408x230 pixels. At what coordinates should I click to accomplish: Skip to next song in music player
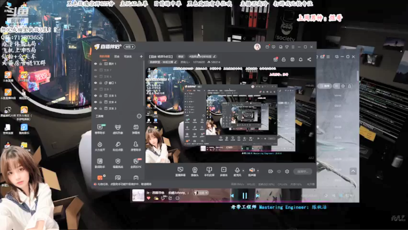258,196
